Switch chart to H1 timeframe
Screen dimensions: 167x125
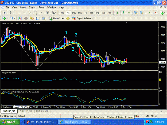point(86,13)
